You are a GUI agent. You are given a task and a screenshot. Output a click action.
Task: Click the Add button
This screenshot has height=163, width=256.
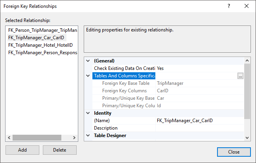(x=22, y=150)
